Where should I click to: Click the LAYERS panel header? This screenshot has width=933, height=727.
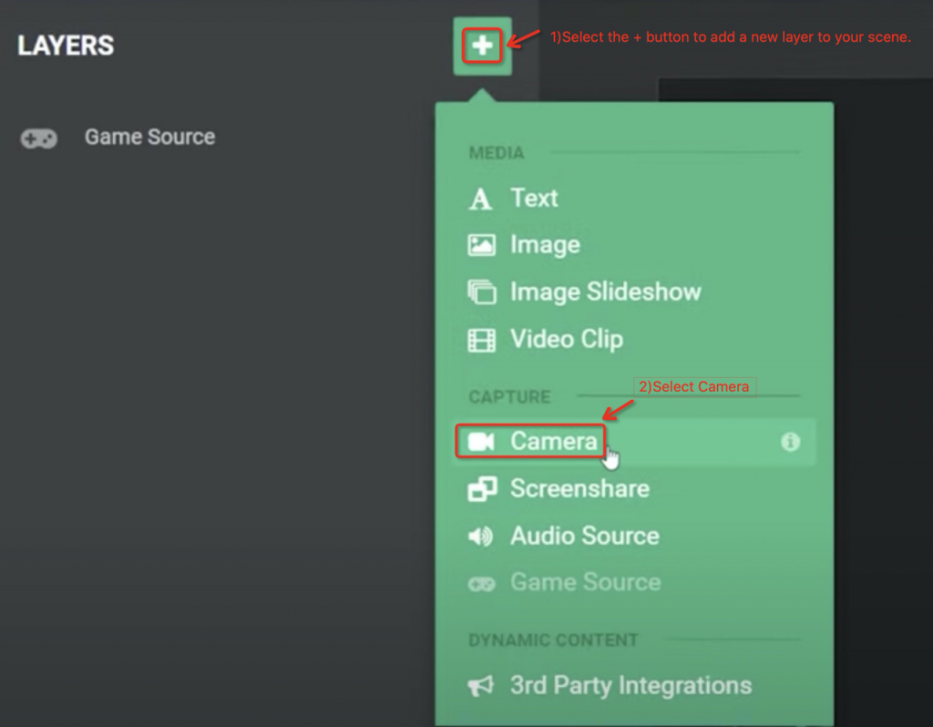pyautogui.click(x=64, y=46)
